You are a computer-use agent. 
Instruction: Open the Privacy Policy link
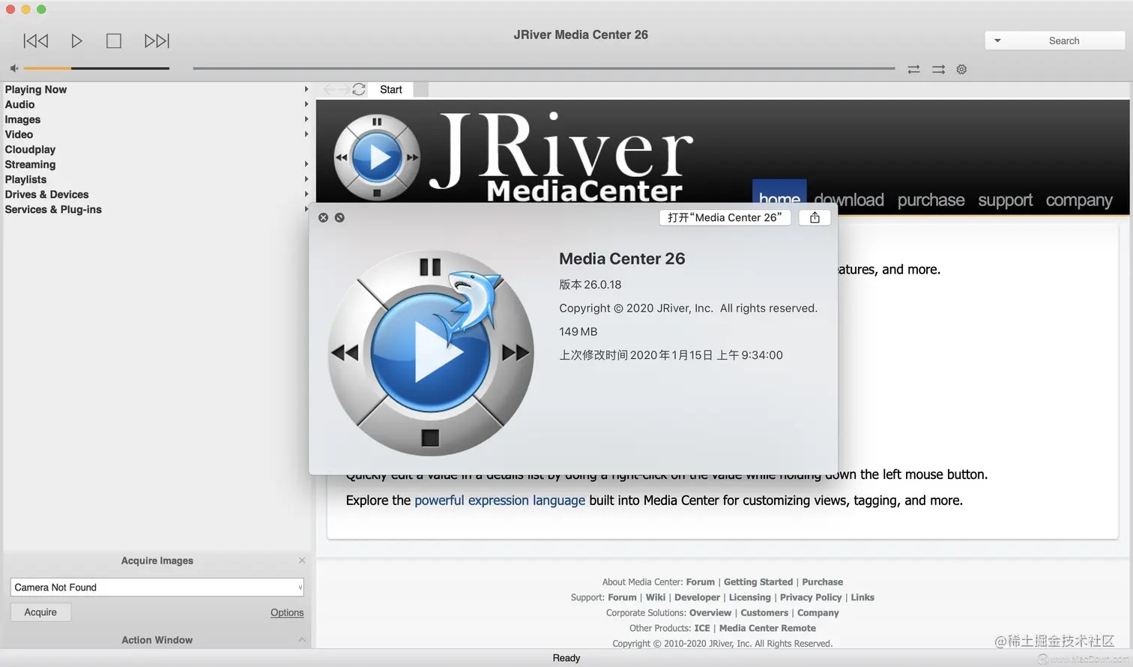click(x=811, y=597)
